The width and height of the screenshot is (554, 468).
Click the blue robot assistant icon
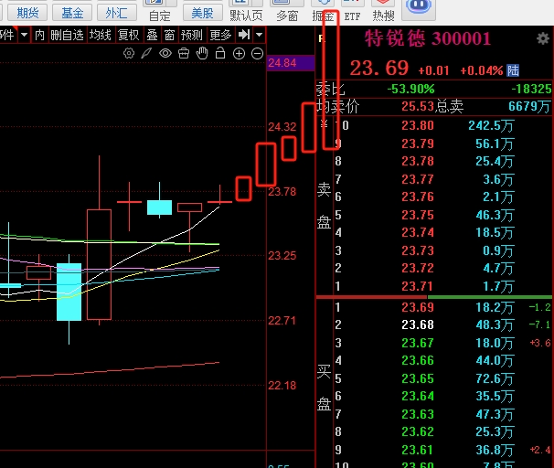pos(419,8)
